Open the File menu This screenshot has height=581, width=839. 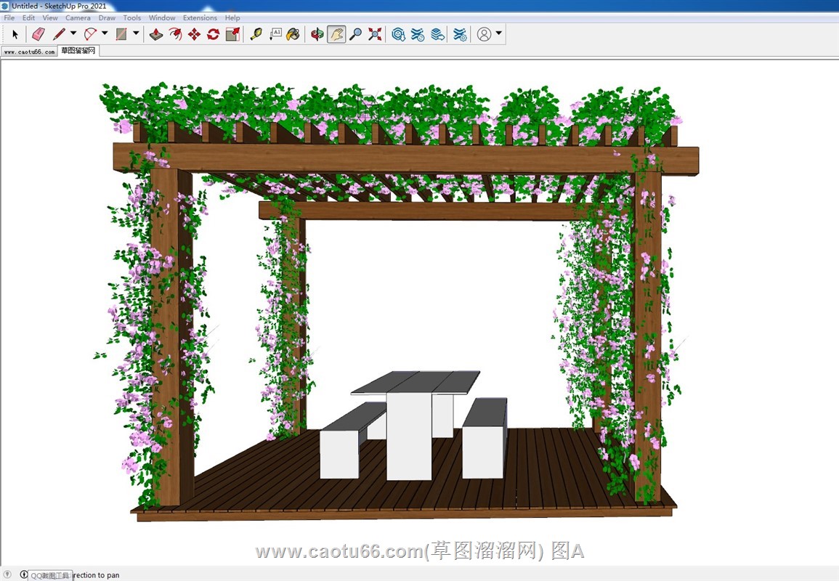point(9,17)
